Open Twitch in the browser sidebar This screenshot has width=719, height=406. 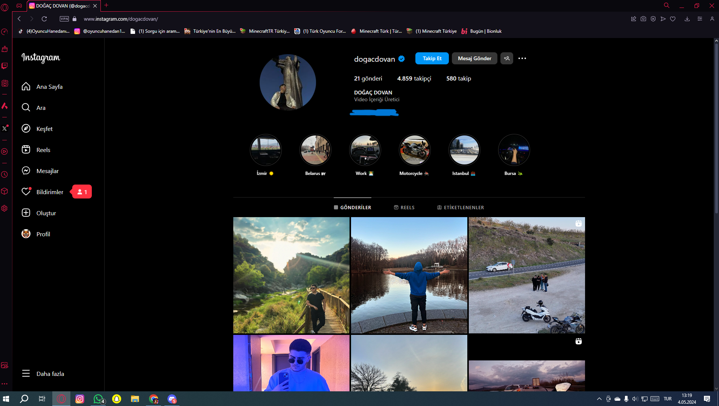pos(5,66)
